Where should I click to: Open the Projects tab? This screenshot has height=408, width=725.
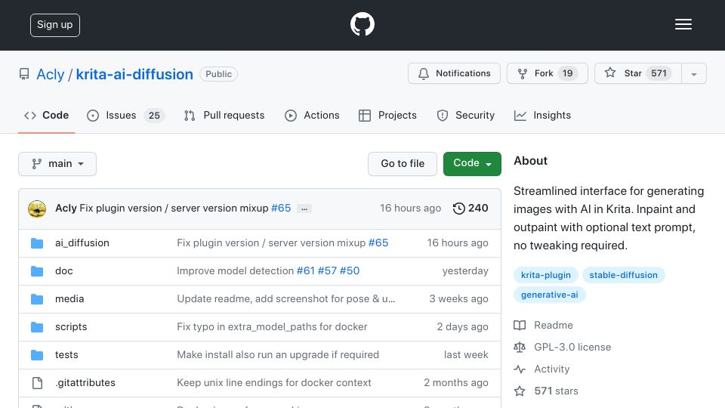pyautogui.click(x=387, y=115)
